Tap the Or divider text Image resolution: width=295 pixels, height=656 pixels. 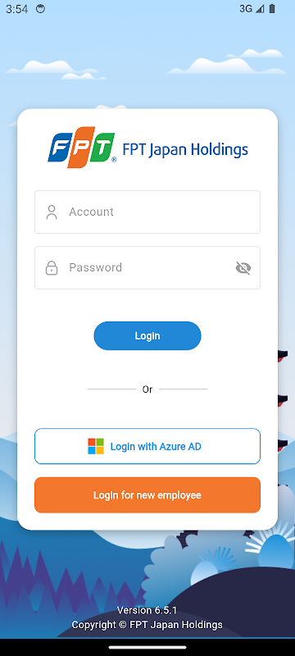tap(147, 389)
